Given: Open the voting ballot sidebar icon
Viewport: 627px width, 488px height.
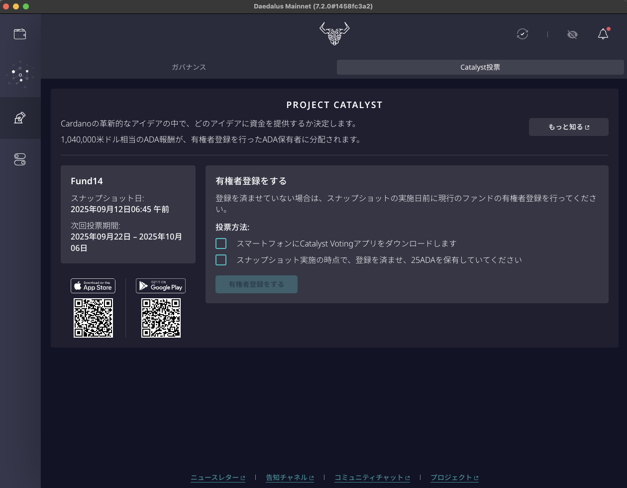Looking at the screenshot, I should coord(20,118).
